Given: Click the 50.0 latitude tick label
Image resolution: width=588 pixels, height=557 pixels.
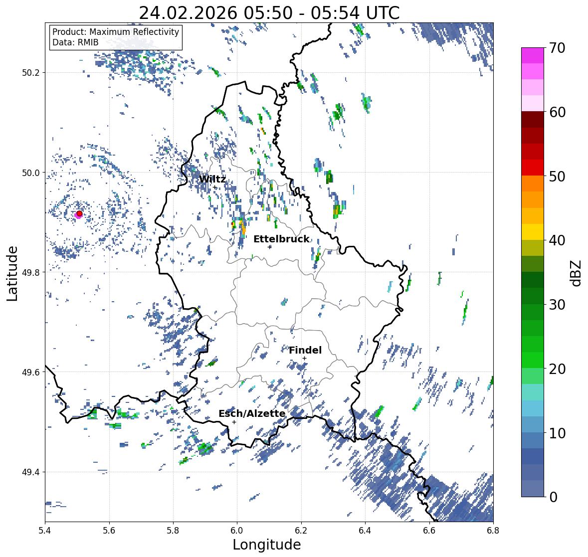Looking at the screenshot, I should click(x=31, y=173).
